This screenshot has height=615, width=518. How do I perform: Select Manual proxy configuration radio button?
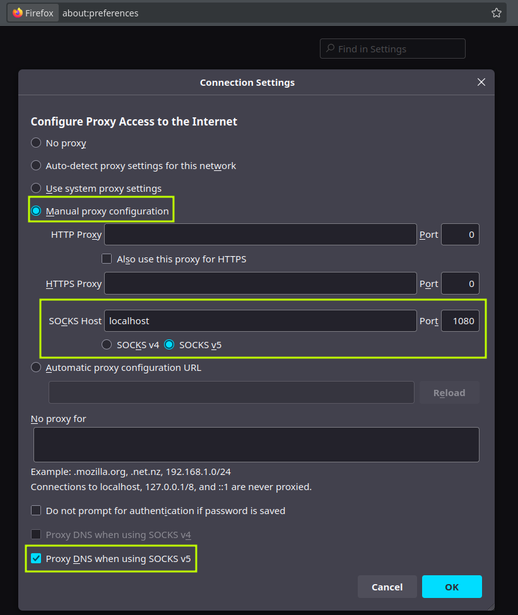click(x=36, y=211)
